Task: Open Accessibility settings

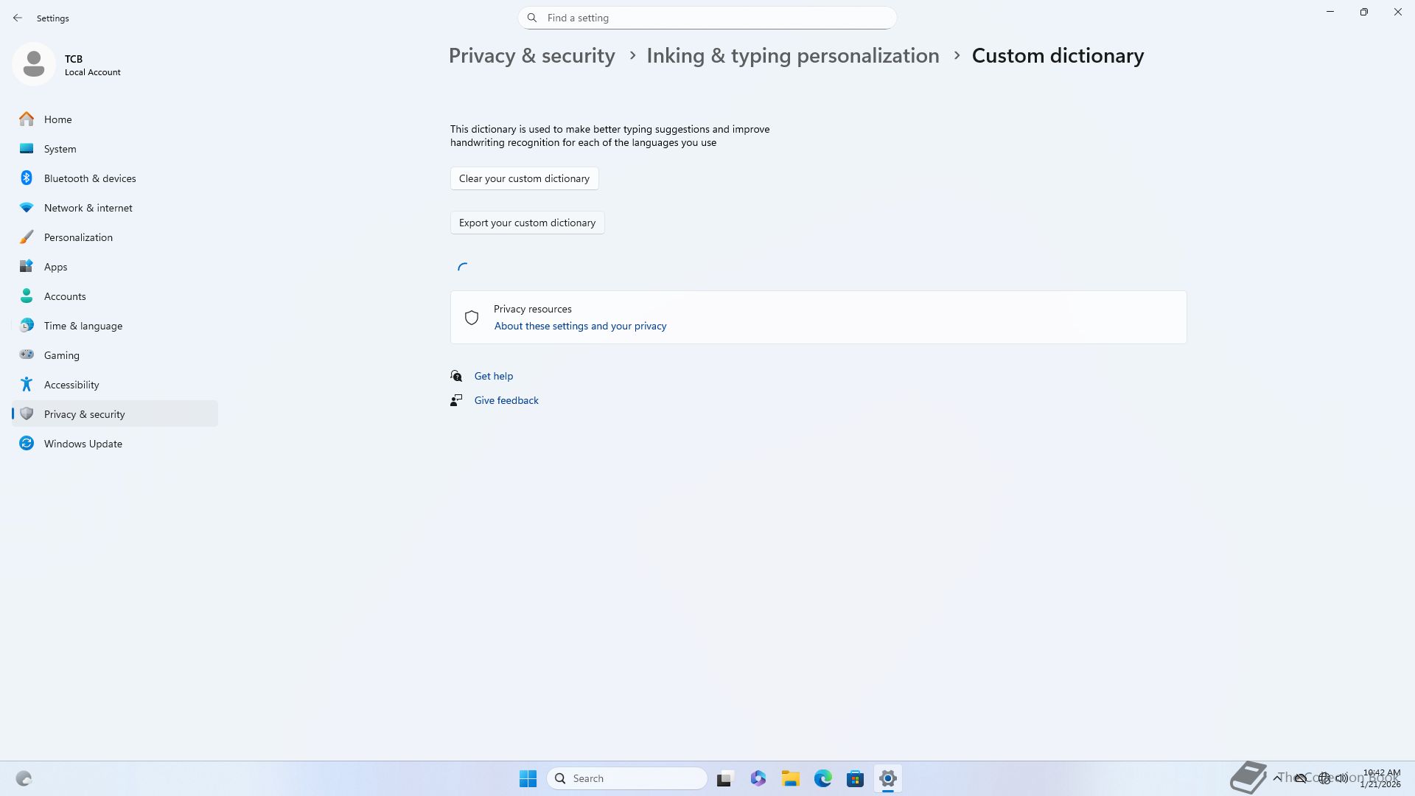Action: 71,385
